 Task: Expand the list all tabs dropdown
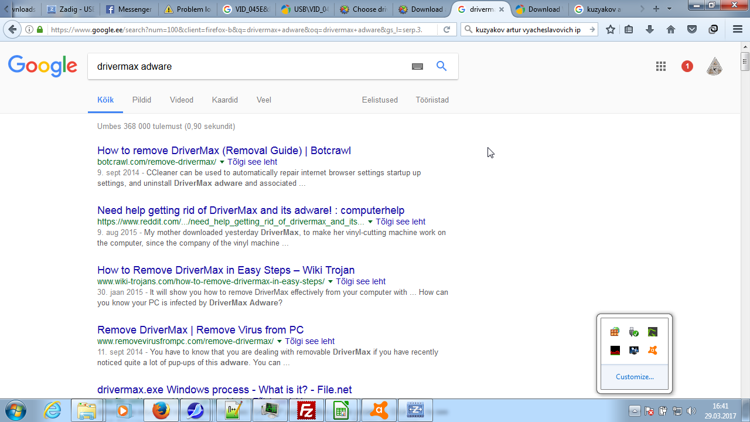pos(670,9)
